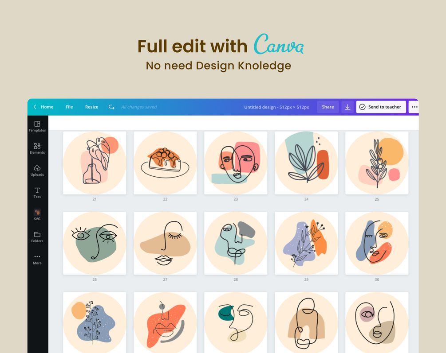446x353 pixels.
Task: Select page 22 cake illustration thumbnail
Action: (165, 163)
